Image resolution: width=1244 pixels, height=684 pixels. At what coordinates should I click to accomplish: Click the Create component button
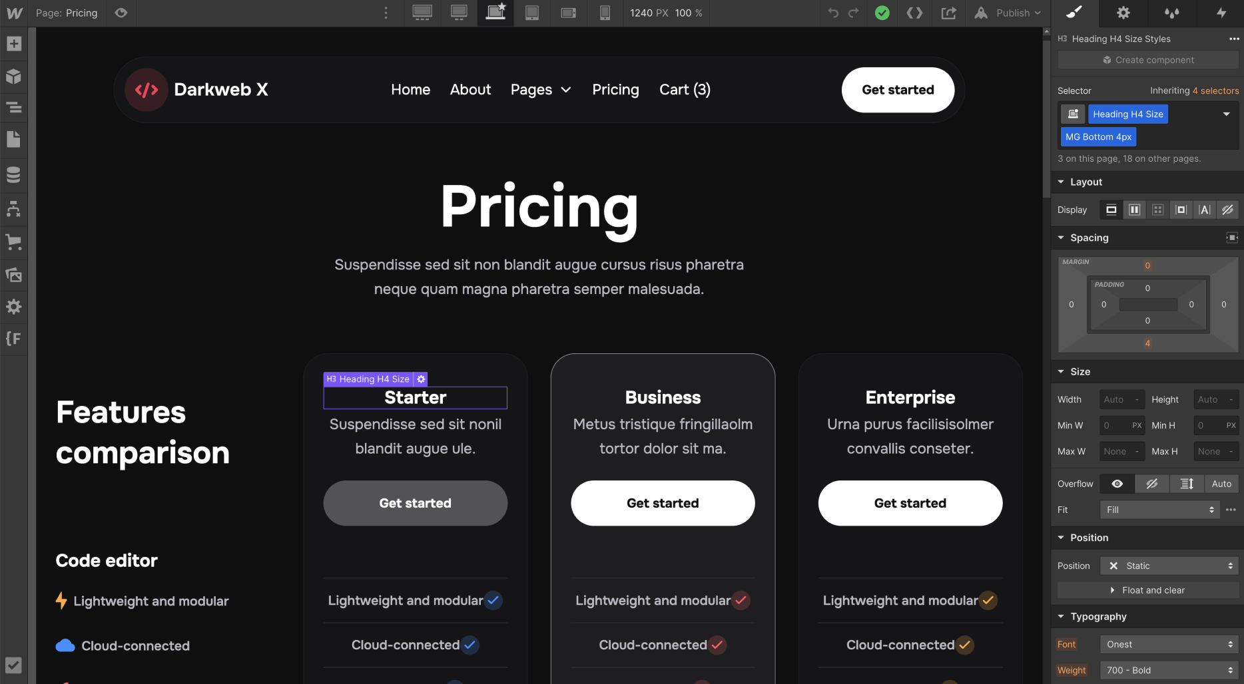pyautogui.click(x=1147, y=60)
